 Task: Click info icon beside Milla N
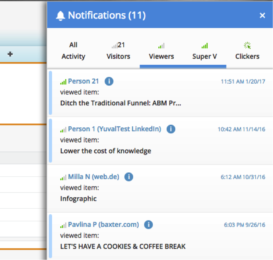[x=129, y=177]
